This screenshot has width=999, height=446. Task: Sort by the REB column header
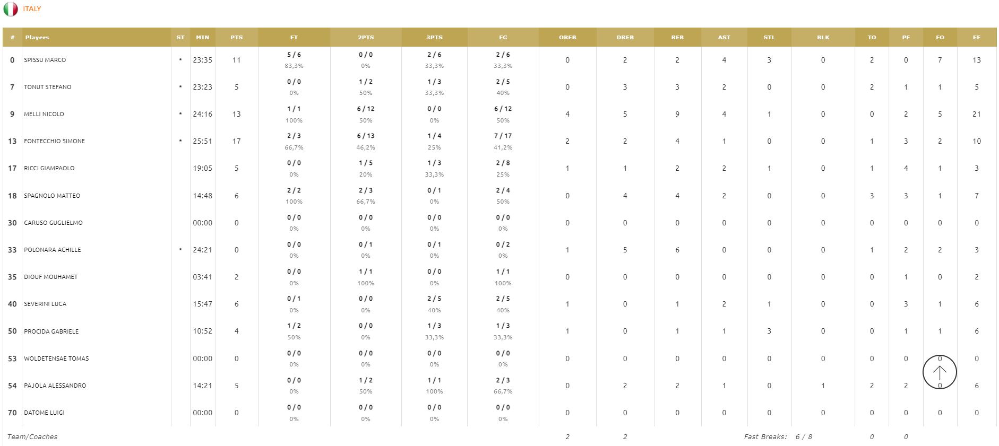pos(677,37)
